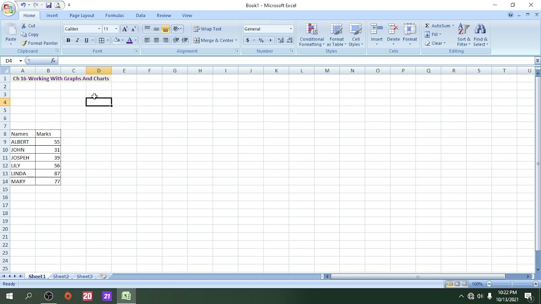Decrease font size with Shrink Font
Image resolution: width=541 pixels, height=304 pixels.
(x=134, y=29)
